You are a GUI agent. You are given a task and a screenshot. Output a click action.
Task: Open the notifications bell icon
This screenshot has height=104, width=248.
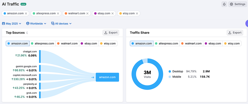coord(224,4)
